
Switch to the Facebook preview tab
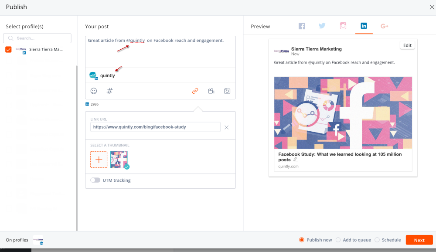coord(302,26)
